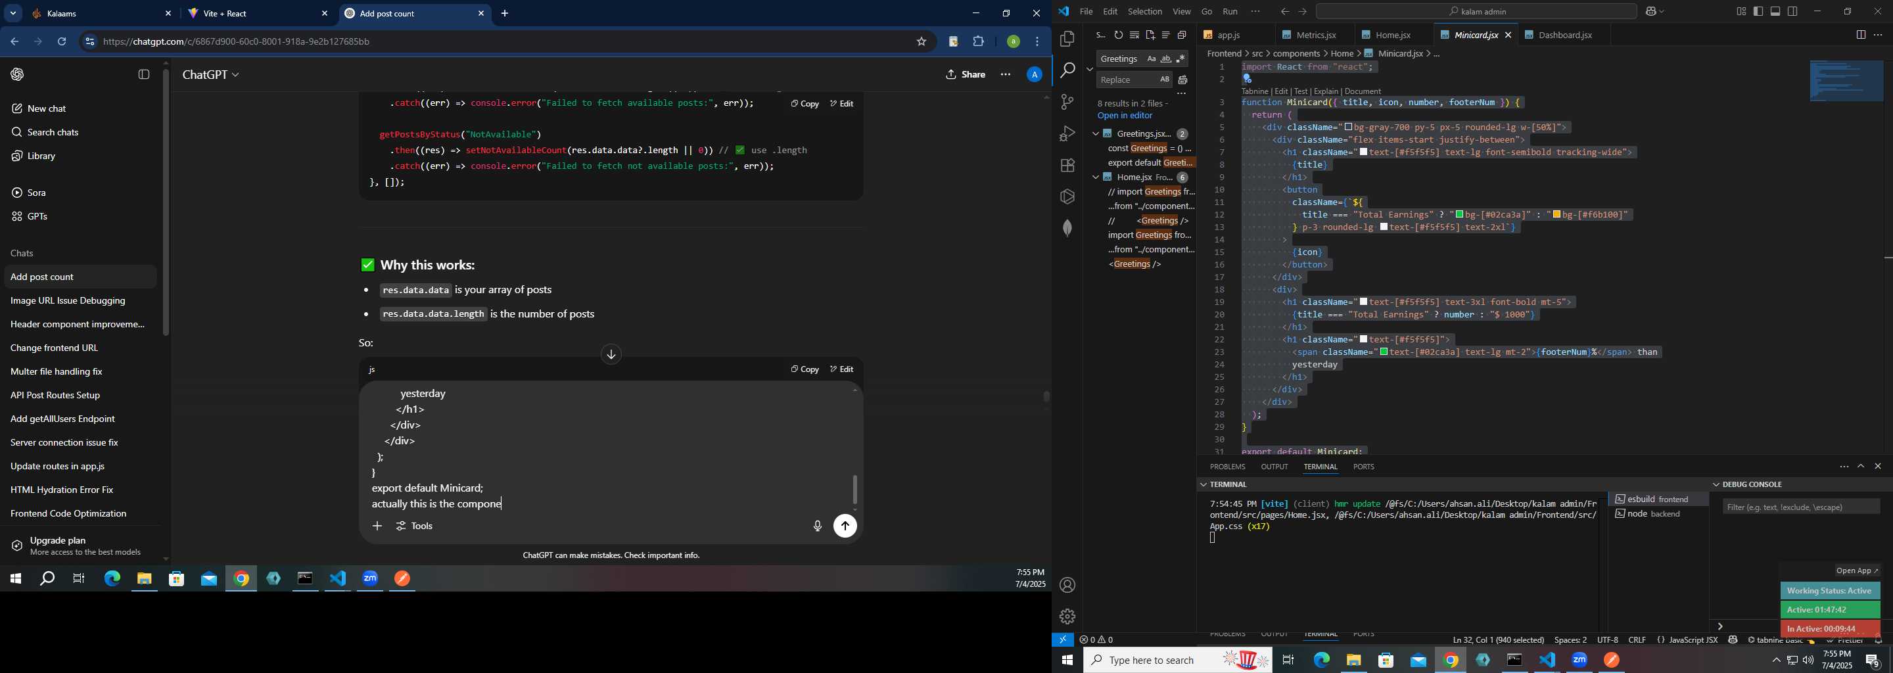Open Task View on right taskbar
The height and width of the screenshot is (673, 1893).
1288,661
